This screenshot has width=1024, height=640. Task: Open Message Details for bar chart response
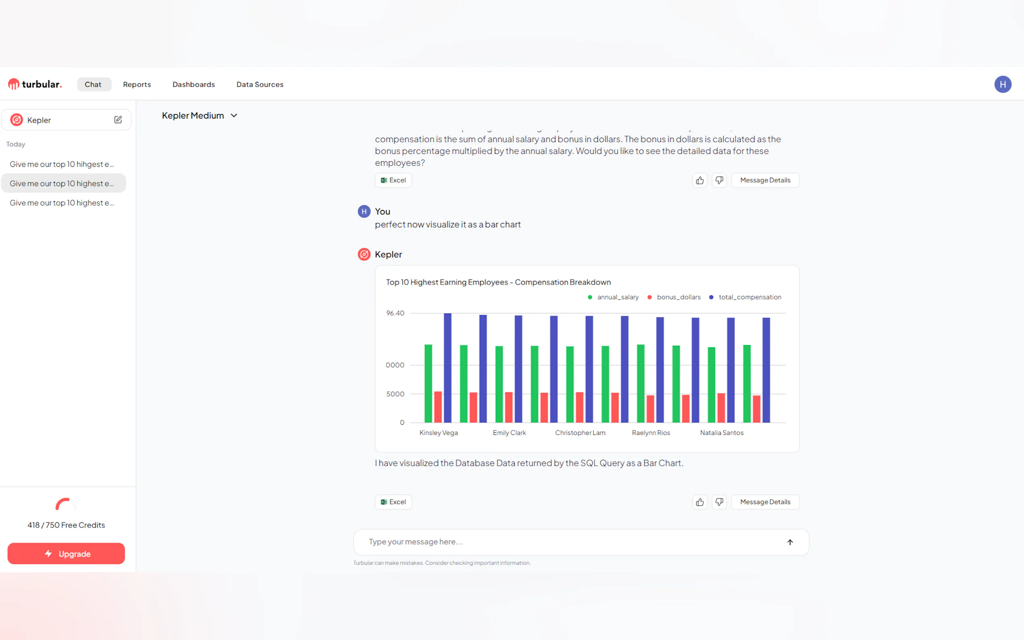coord(765,502)
